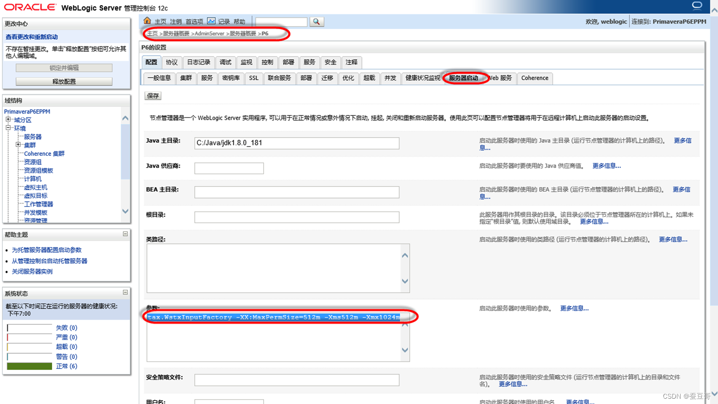Select the 服务器启动 subtab
The width and height of the screenshot is (718, 404).
point(463,78)
